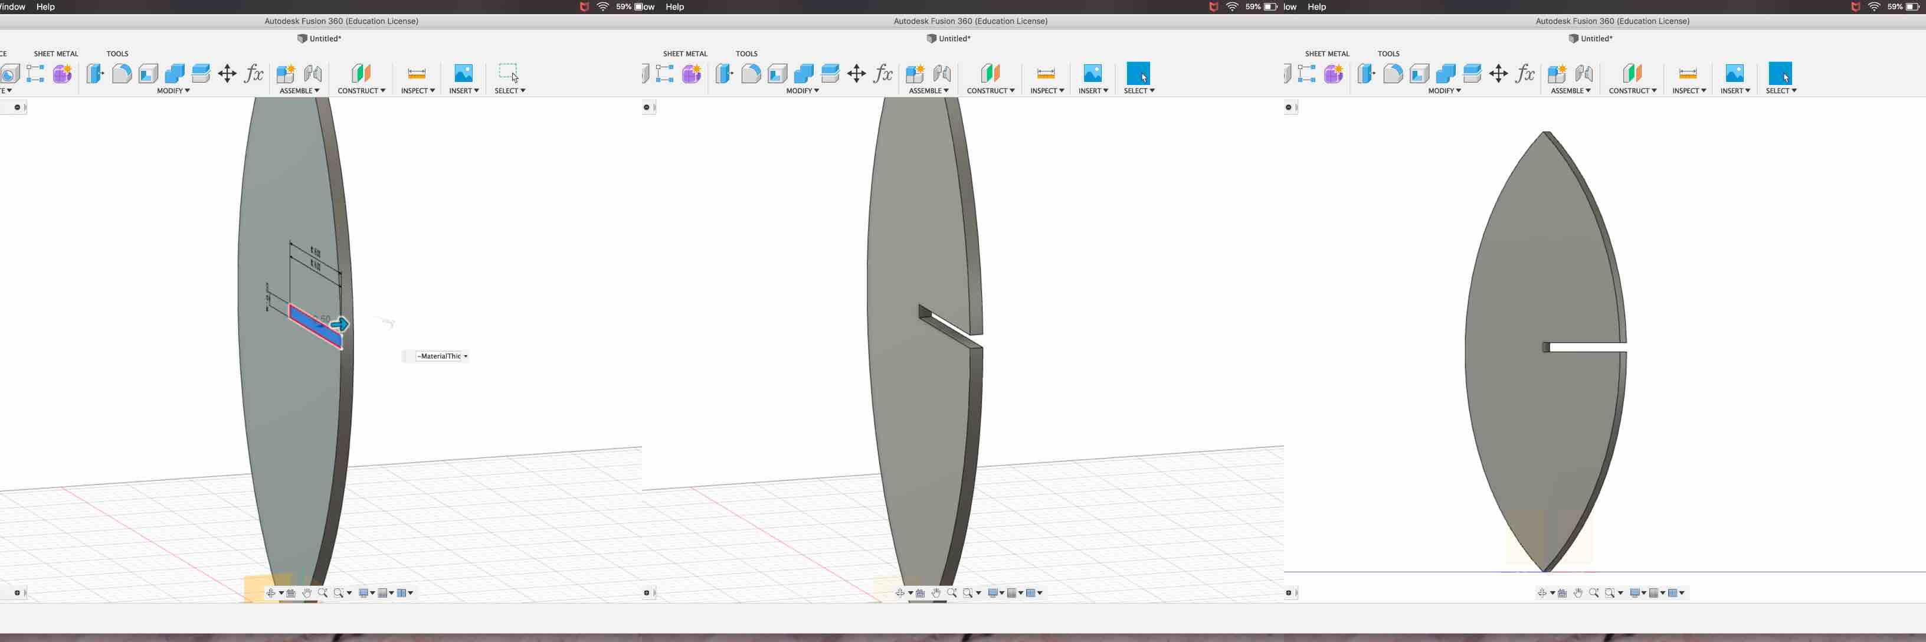Click Offset Plane icon in left window

[x=361, y=73]
